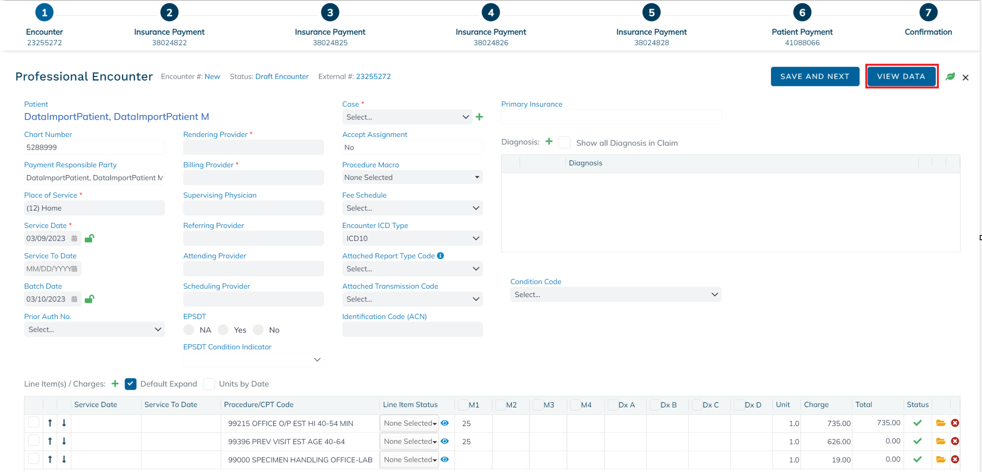The image size is (982, 472).
Task: Toggle the Service Date lock icon
Action: tap(89, 239)
